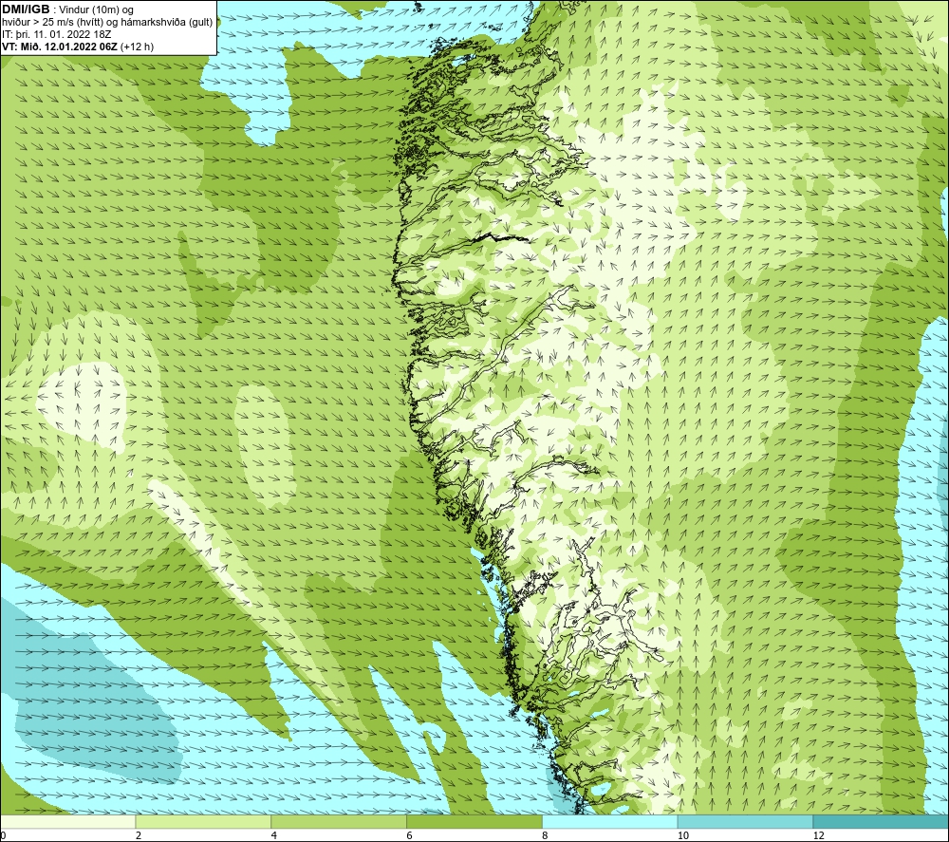The height and width of the screenshot is (842, 949).
Task: Select the pale yellow 0–2 m/s colour bar segment
Action: 67,821
